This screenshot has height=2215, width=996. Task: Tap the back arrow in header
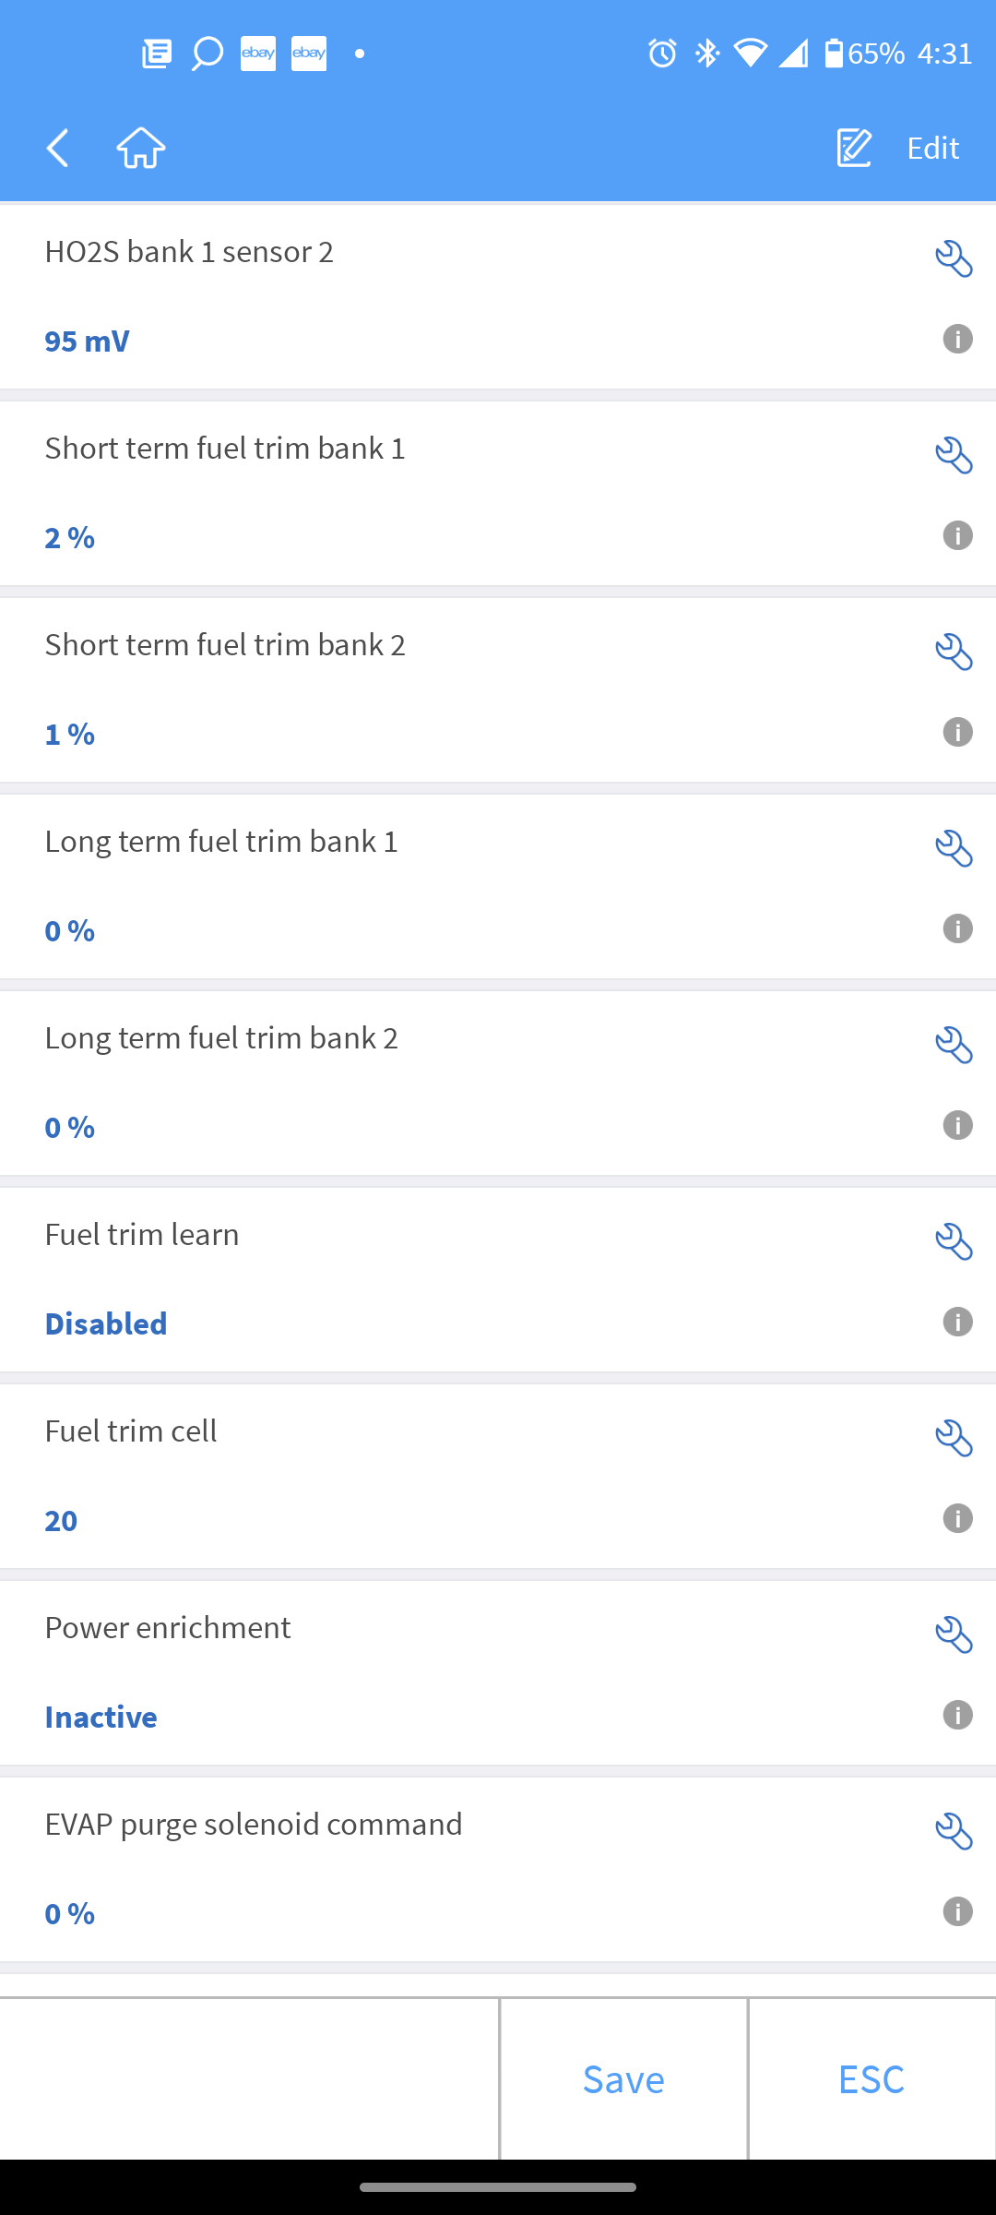58,148
